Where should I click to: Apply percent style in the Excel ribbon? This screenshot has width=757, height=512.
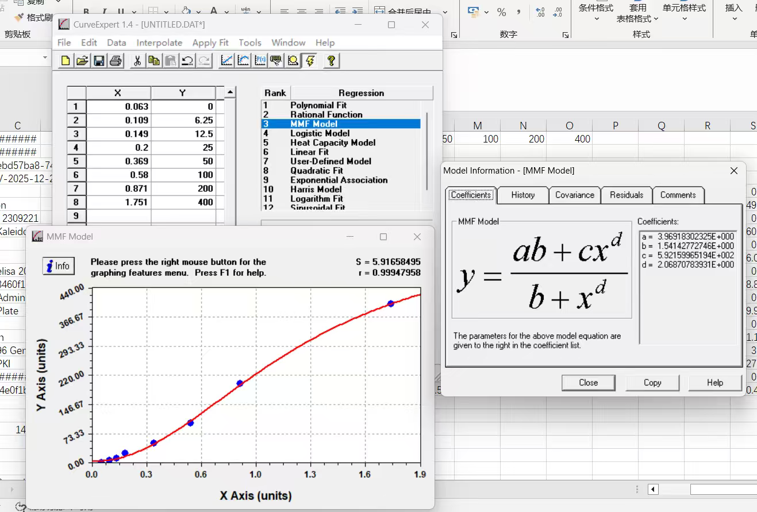click(501, 12)
